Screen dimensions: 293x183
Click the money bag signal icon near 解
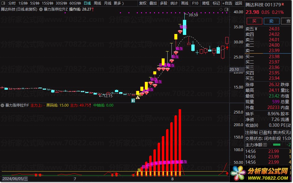point(138,97)
